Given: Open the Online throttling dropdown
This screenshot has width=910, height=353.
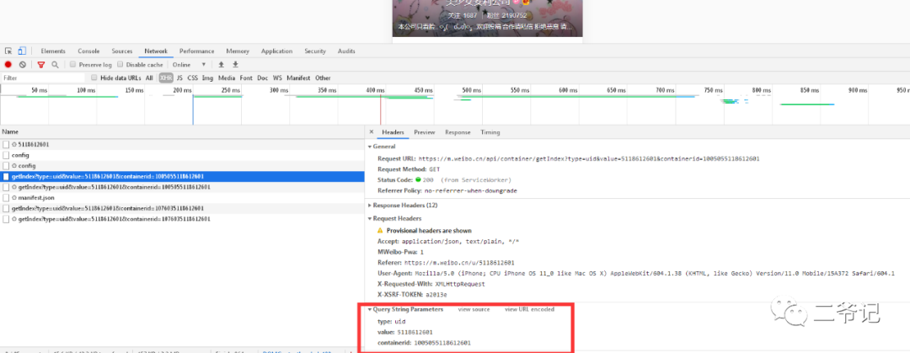Looking at the screenshot, I should [x=190, y=64].
